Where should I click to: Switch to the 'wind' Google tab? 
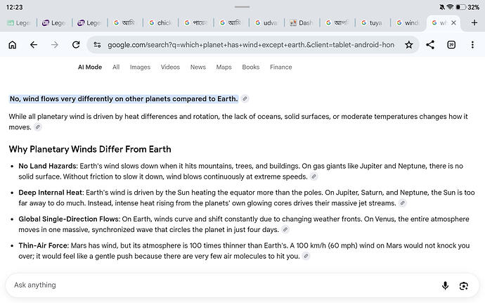[x=408, y=22]
